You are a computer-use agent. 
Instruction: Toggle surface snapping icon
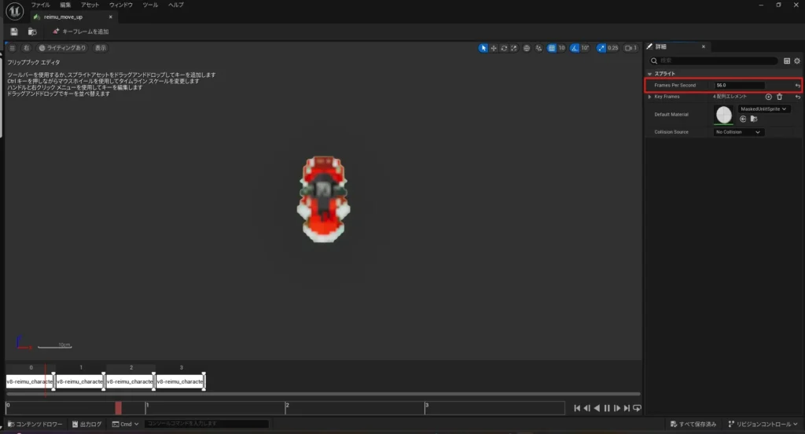point(539,48)
